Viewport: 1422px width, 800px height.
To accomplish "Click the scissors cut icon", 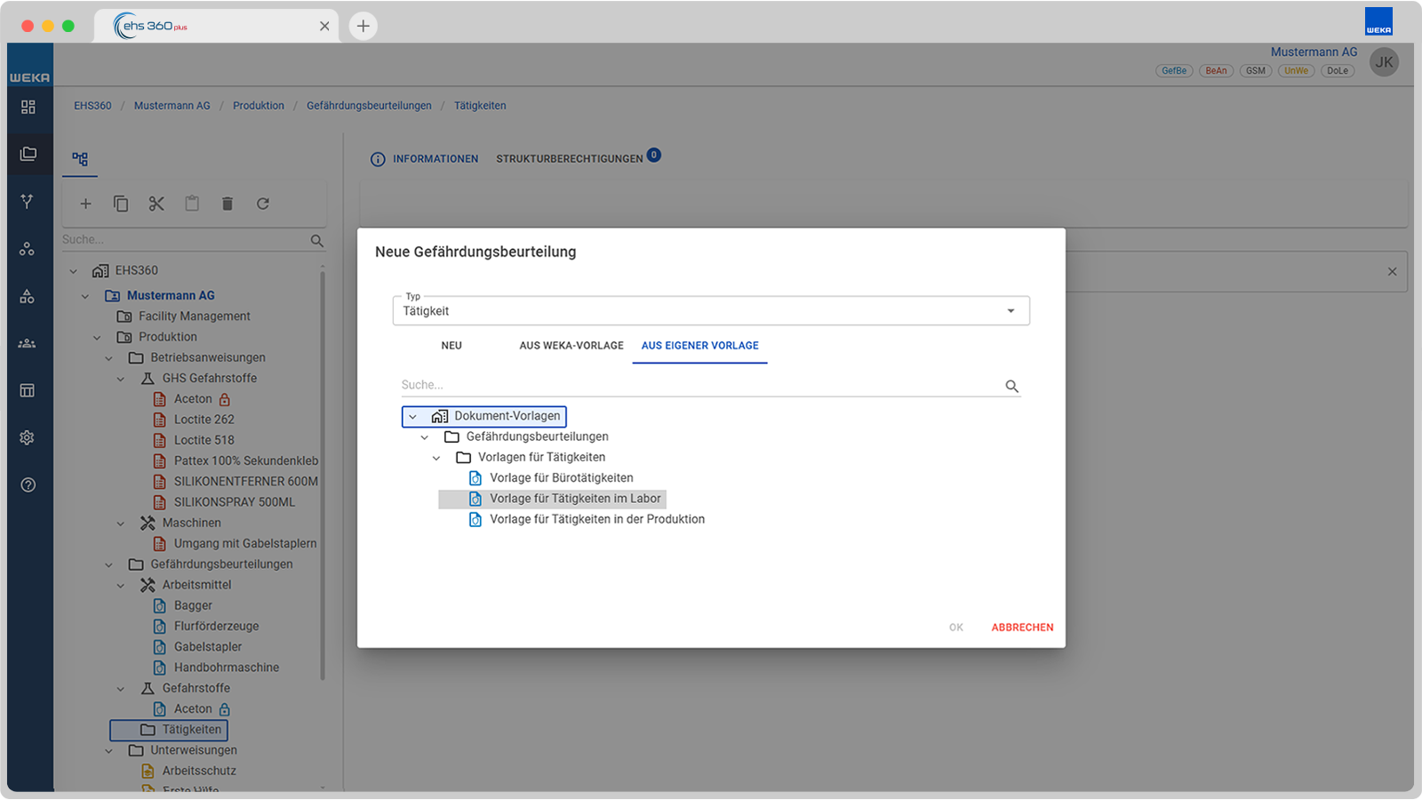I will click(156, 204).
